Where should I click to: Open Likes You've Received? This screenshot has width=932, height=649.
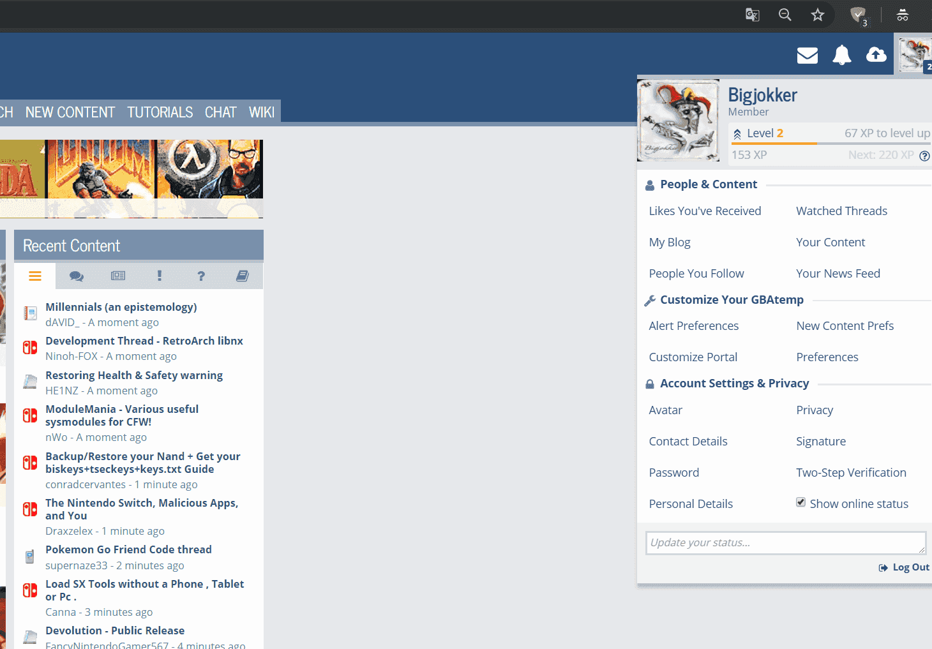pos(705,211)
